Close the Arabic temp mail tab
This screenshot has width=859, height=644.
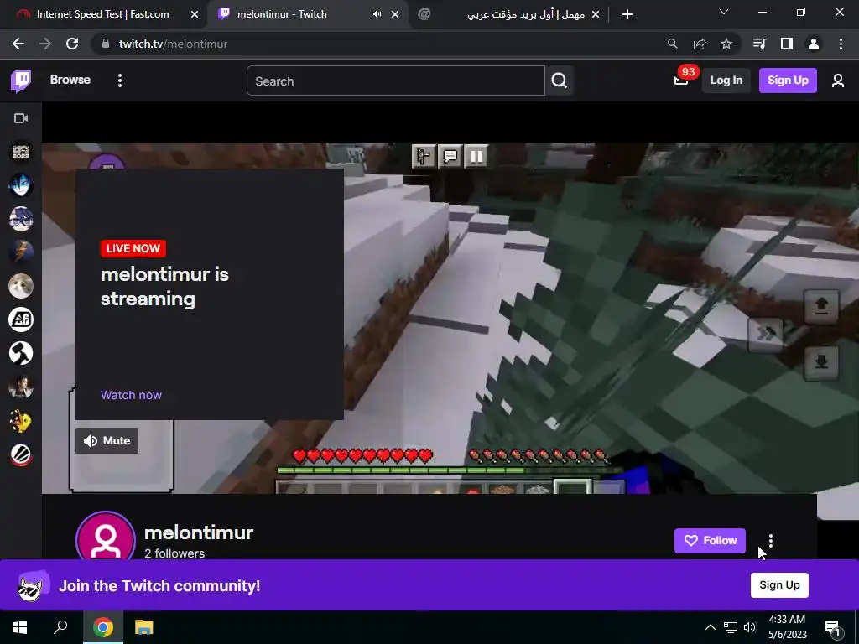tap(596, 15)
